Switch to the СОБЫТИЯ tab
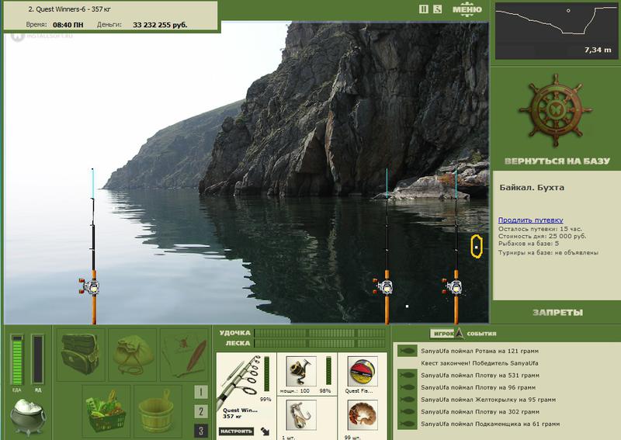This screenshot has height=440, width=621. coord(481,334)
